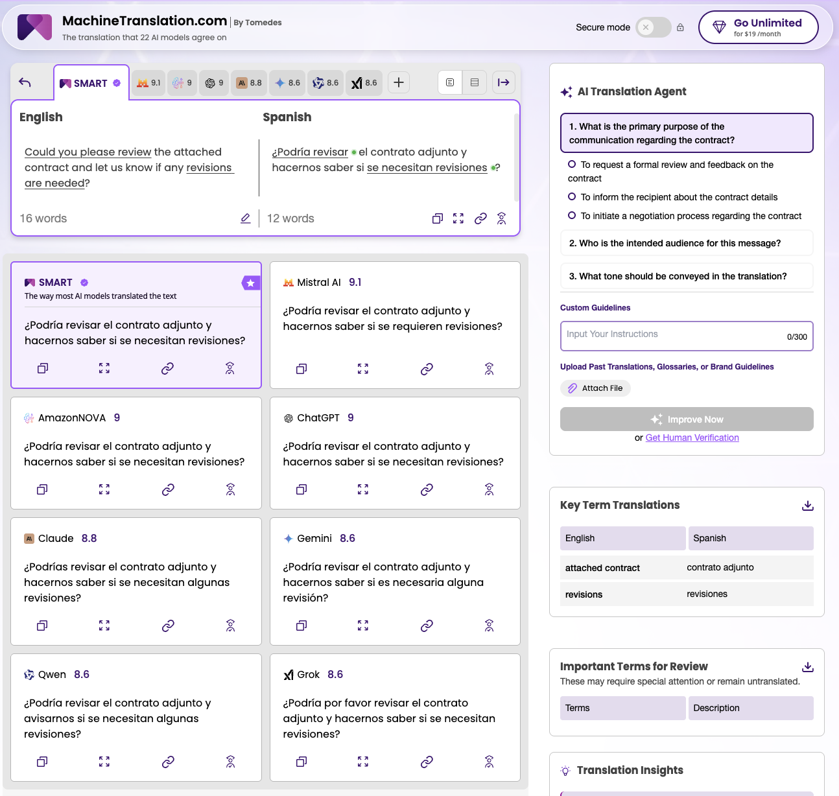Expand the ChatGPT translation to fullscreen

[363, 489]
